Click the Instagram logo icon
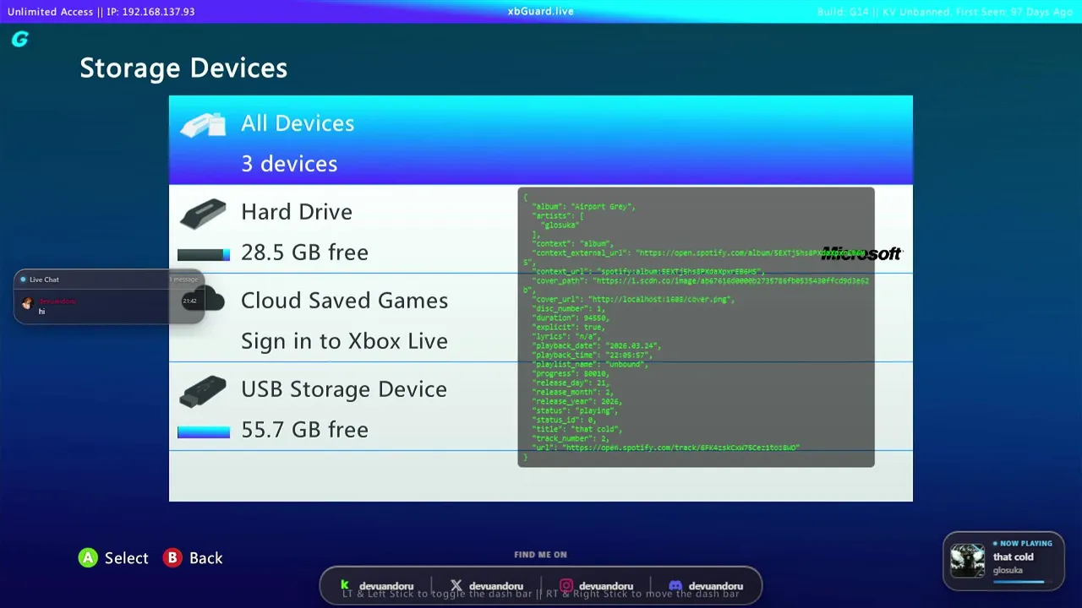 566,585
